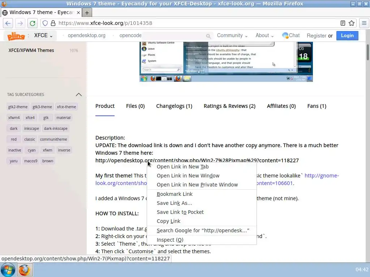Screen dimensions: 370x277
Task: Open the Firefox hamburger menu
Action: coord(364,23)
